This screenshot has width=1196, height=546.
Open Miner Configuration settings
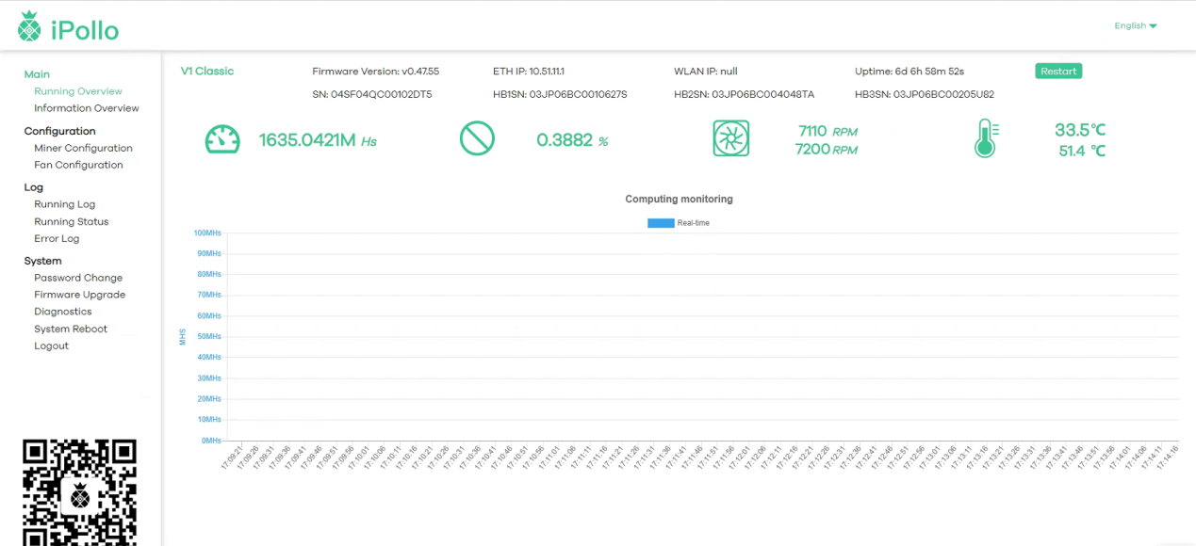83,148
